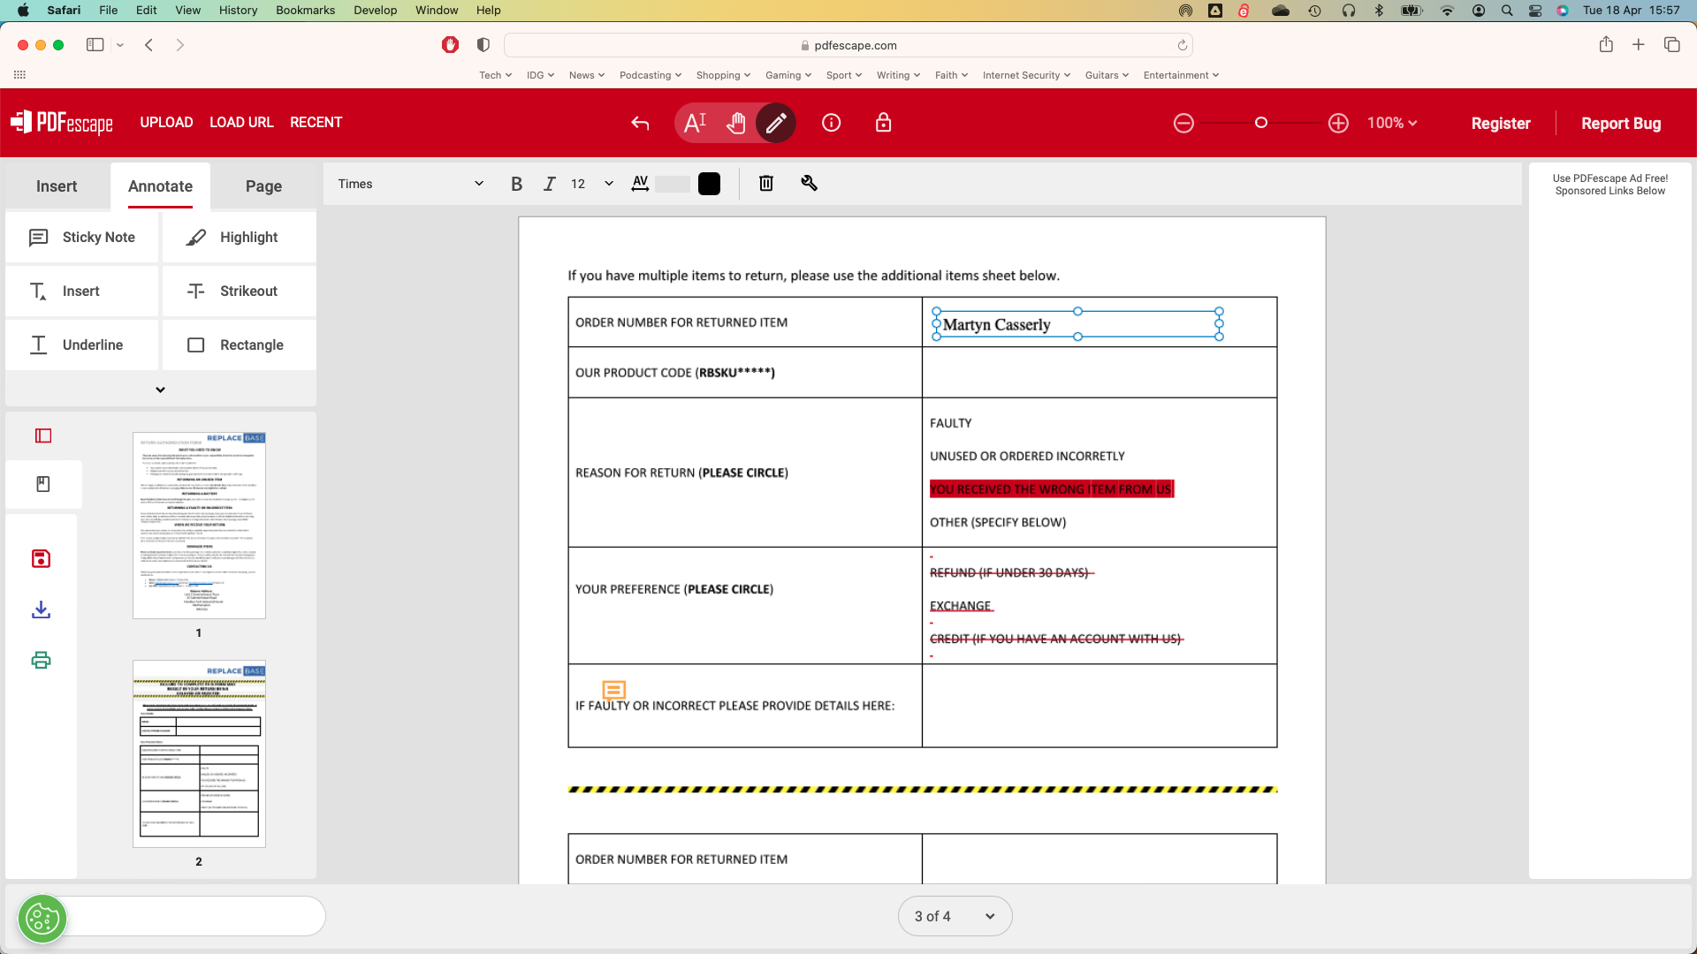Zoom out with minus icon
Image resolution: width=1697 pixels, height=954 pixels.
pyautogui.click(x=1183, y=123)
